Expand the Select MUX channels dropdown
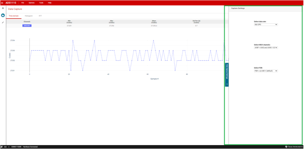Image resolution: width=304 pixels, height=149 pixels. tap(266, 48)
